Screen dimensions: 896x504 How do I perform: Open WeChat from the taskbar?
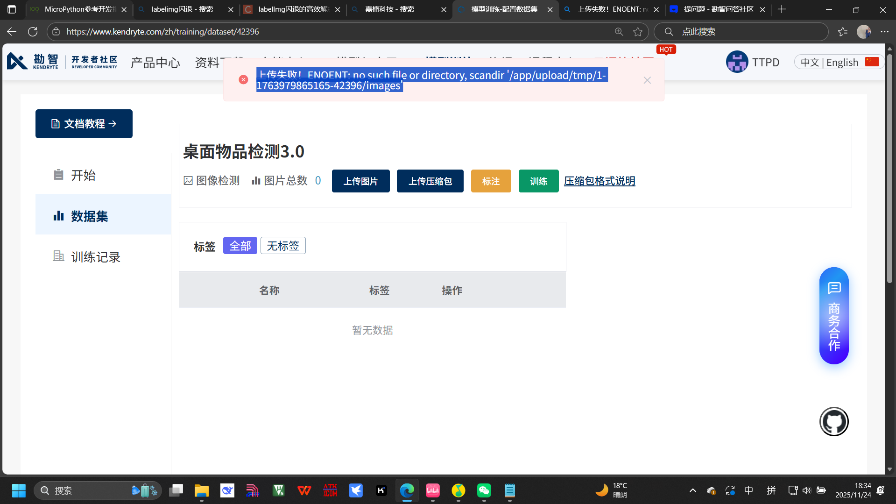pyautogui.click(x=484, y=490)
